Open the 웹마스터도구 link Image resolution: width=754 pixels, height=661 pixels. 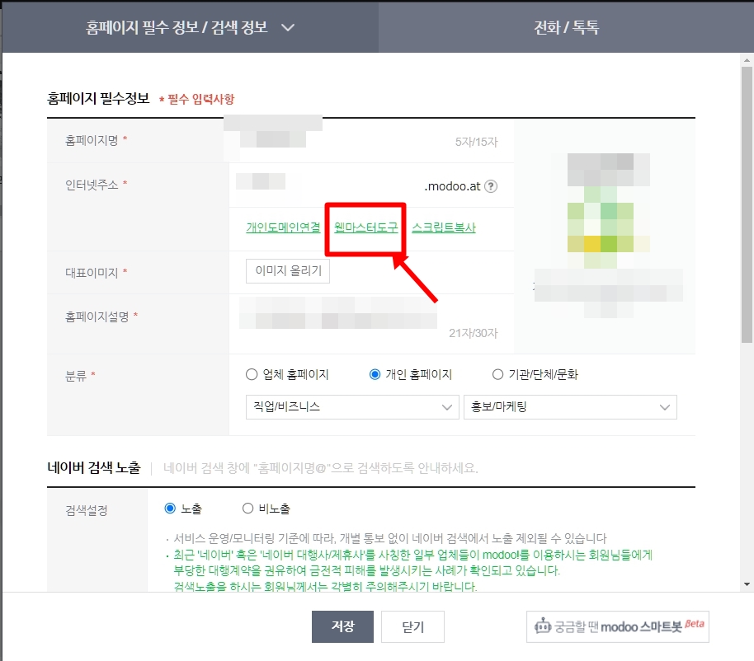point(366,227)
